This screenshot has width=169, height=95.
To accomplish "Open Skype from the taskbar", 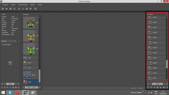I will 10,92.
